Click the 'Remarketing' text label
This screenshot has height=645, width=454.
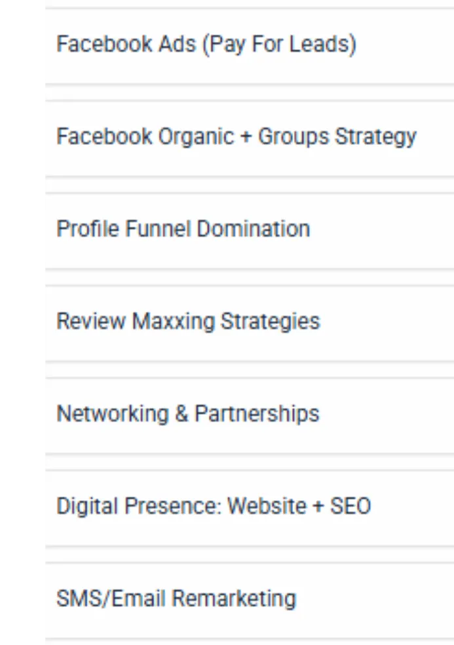(x=234, y=599)
